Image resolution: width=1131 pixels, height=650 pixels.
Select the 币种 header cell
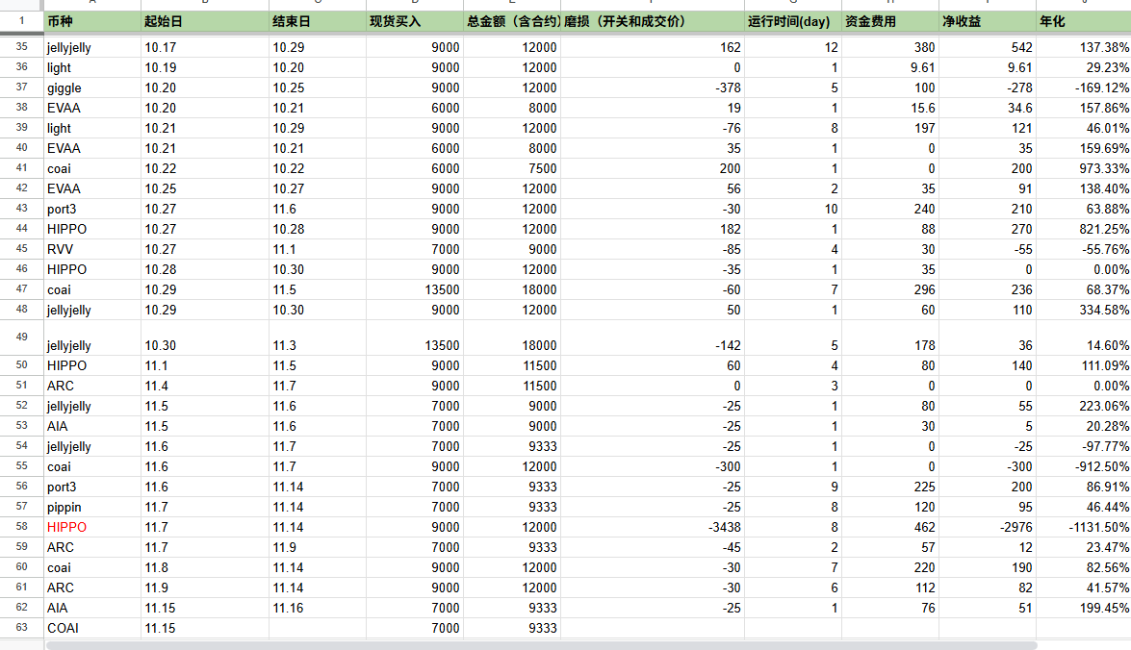point(92,21)
